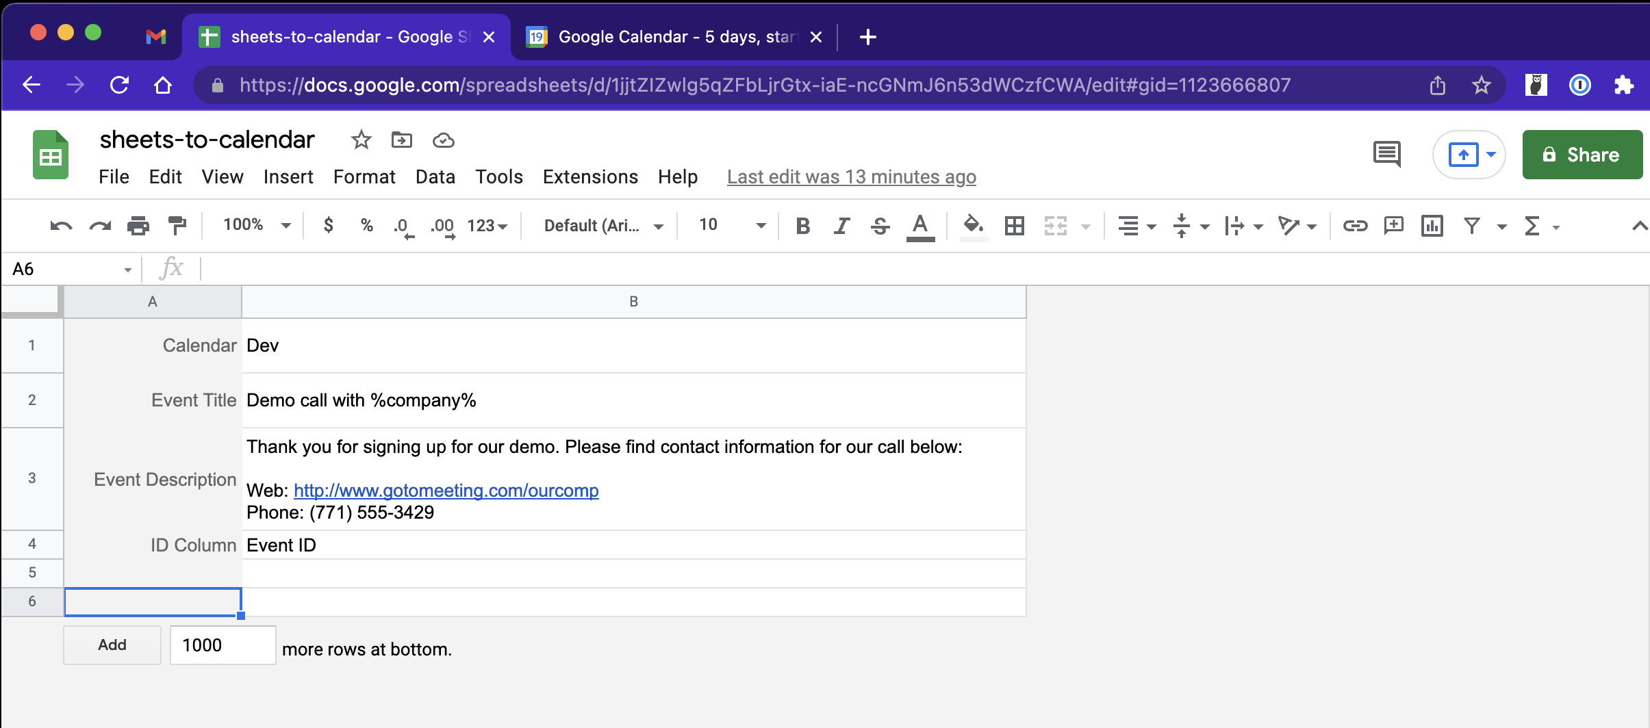Open the Extensions menu
1650x728 pixels.
click(x=590, y=177)
